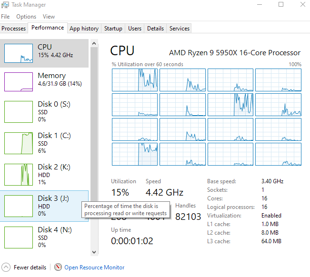This screenshot has width=310, height=277.
Task: Select the Disk 3 (J:) graph thumbnail
Action: (x=19, y=206)
